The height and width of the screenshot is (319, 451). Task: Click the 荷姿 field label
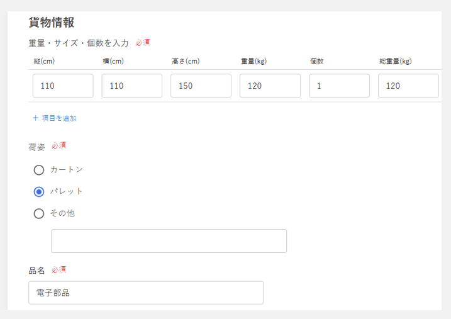[36, 147]
